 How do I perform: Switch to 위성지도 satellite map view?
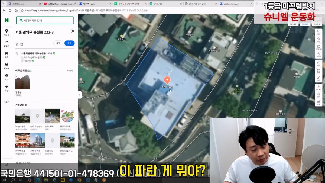coord(305,24)
